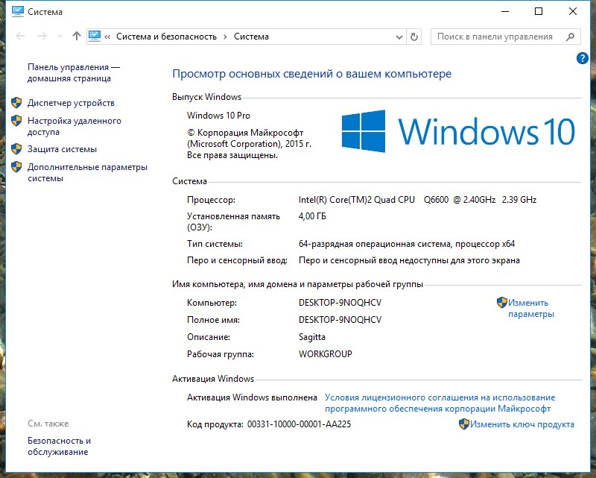Click the product code 00331-10000-00001-AA225
The width and height of the screenshot is (596, 478).
coord(299,424)
